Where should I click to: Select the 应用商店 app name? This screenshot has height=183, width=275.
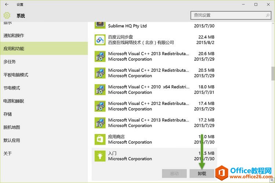pyautogui.click(x=116, y=137)
